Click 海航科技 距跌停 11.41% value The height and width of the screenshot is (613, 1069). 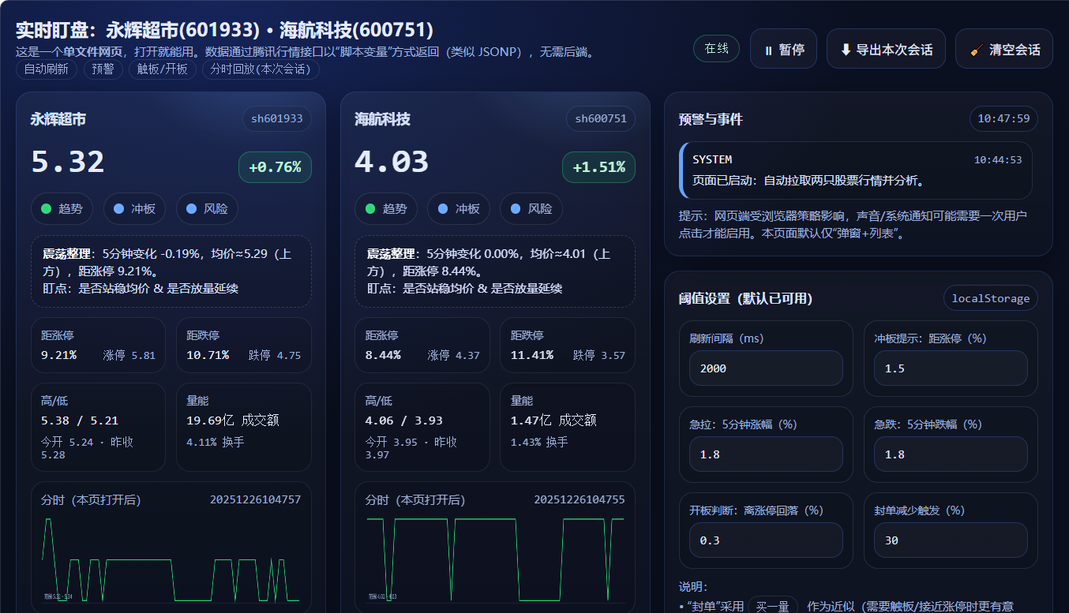[x=532, y=355]
